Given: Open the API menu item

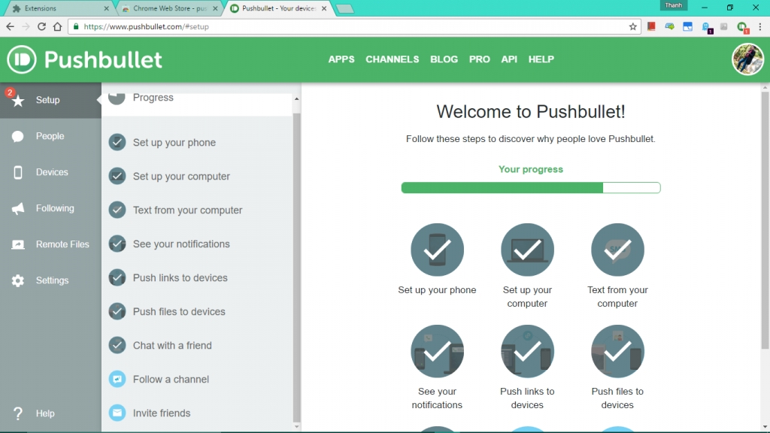Looking at the screenshot, I should pos(509,59).
